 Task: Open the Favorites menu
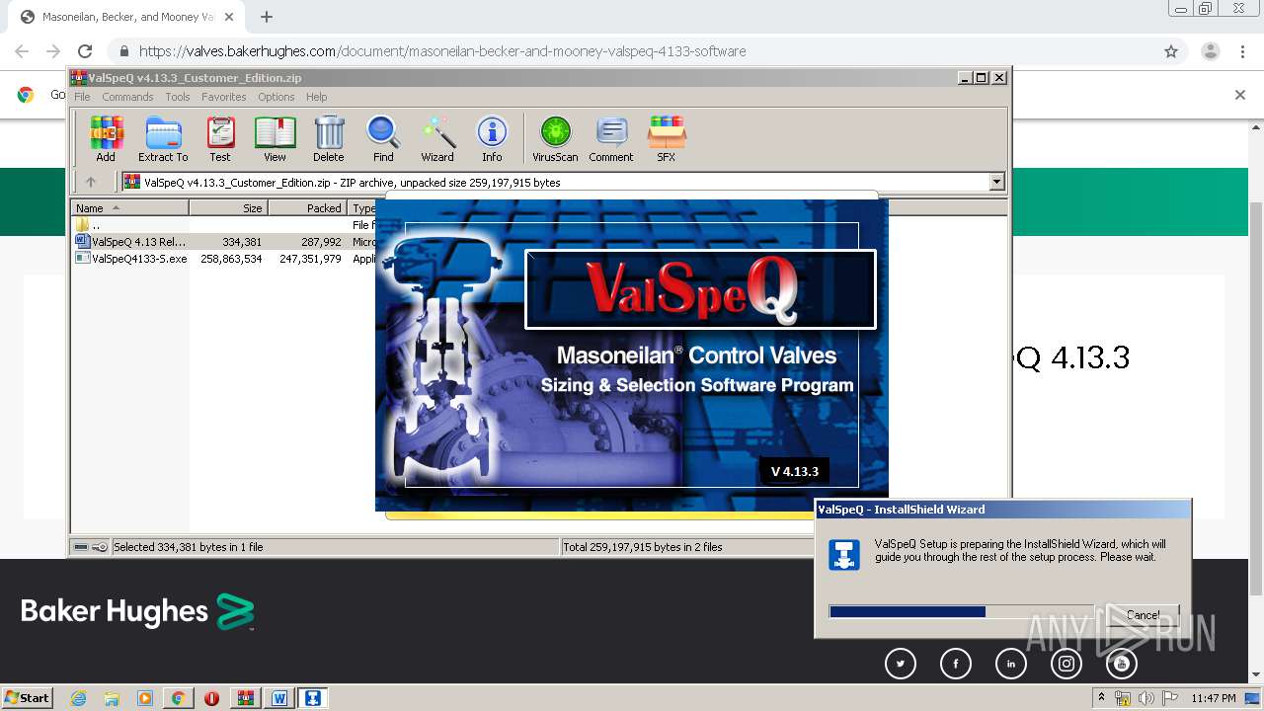click(x=224, y=97)
